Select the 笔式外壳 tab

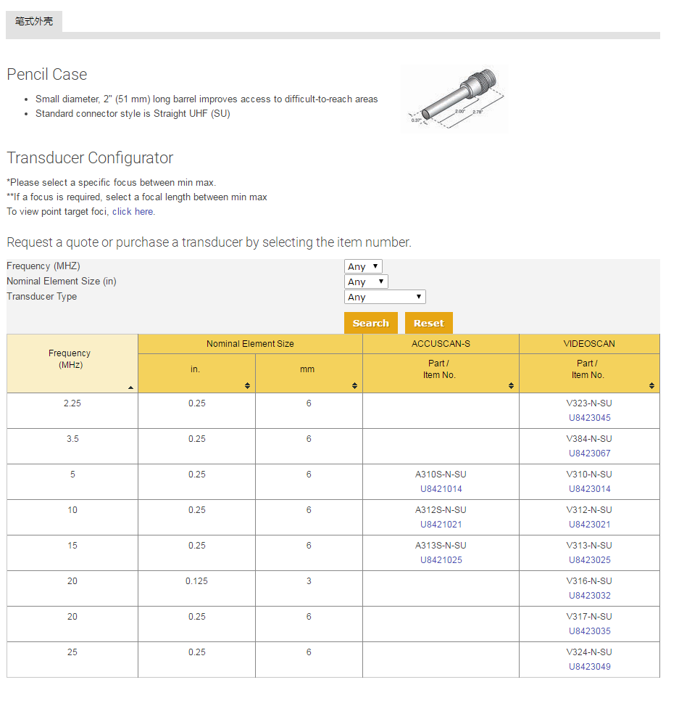pyautogui.click(x=34, y=22)
